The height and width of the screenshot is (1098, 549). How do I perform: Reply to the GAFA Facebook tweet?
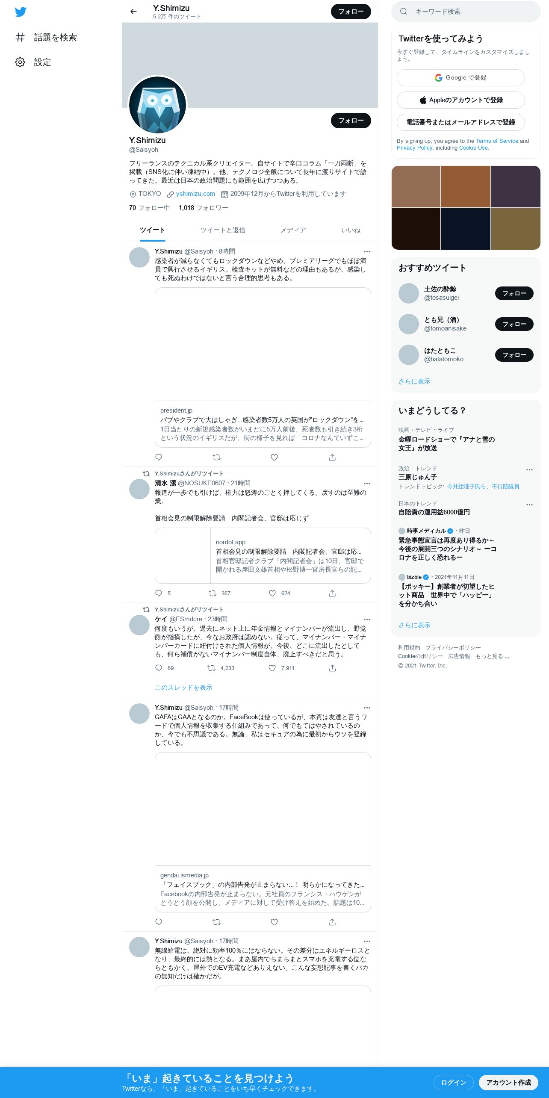(159, 922)
